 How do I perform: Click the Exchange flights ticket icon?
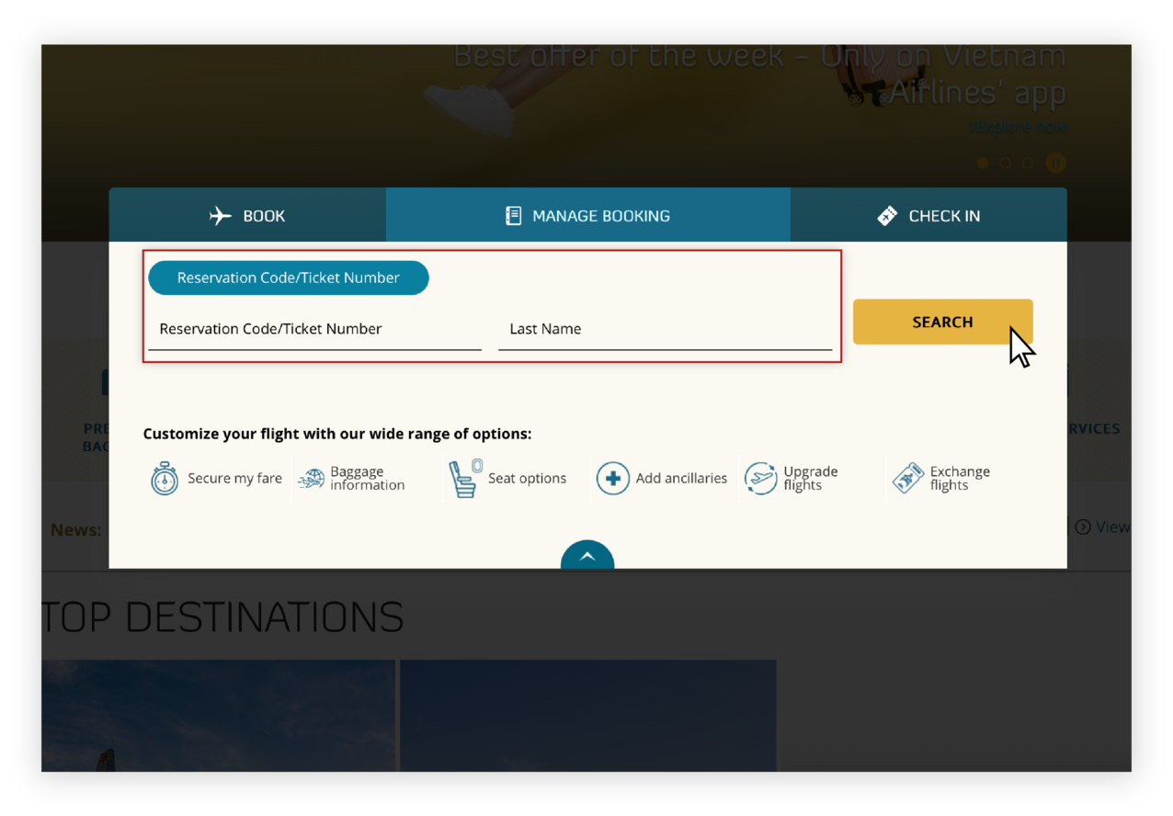(x=907, y=478)
